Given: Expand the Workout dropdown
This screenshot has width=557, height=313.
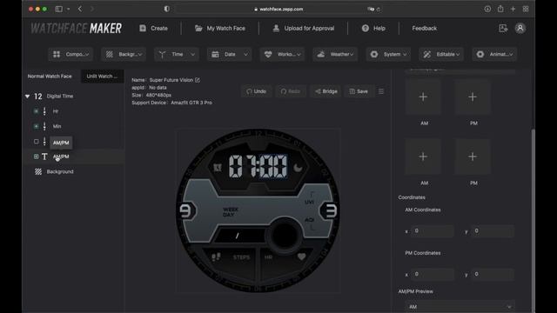Looking at the screenshot, I should (282, 54).
